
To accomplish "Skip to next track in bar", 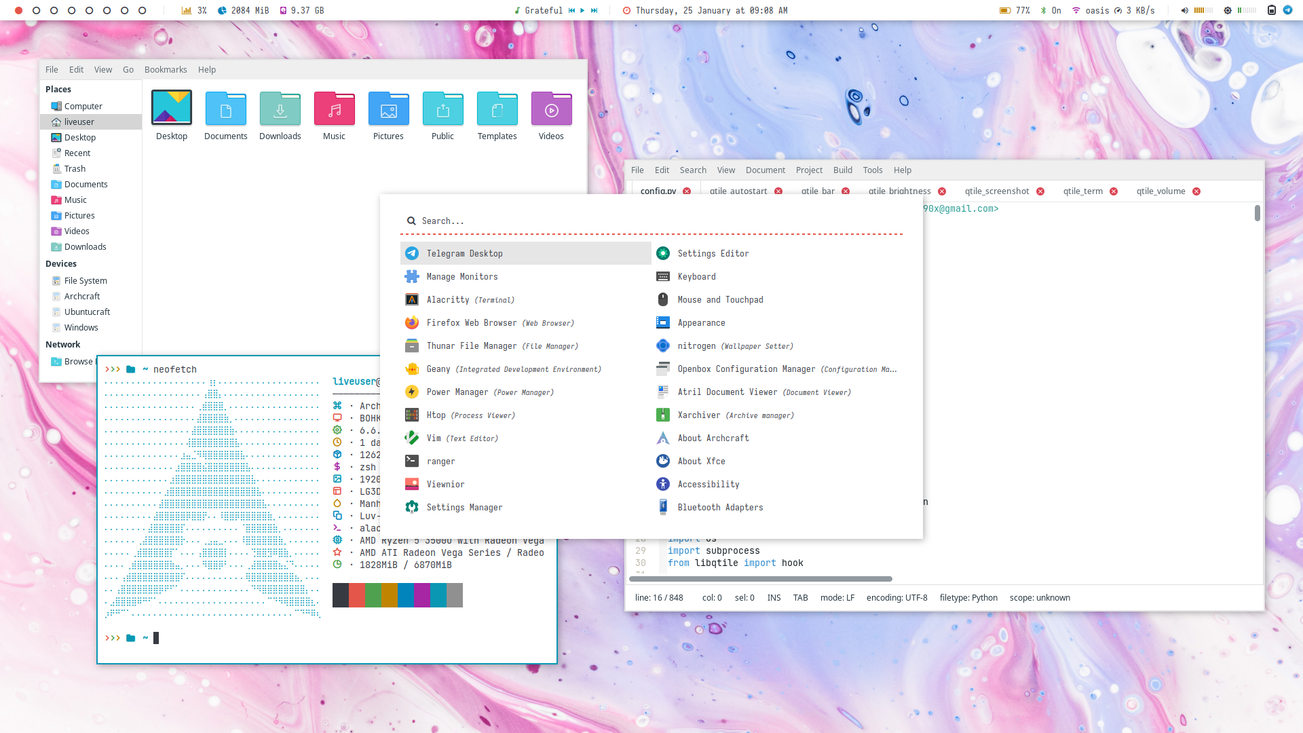I will (594, 10).
